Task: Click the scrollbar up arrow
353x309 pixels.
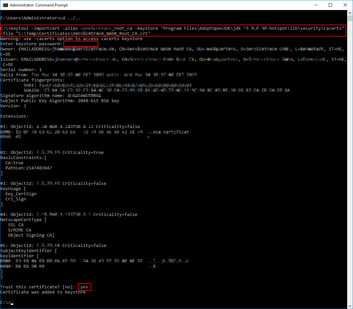Action: (x=350, y=13)
